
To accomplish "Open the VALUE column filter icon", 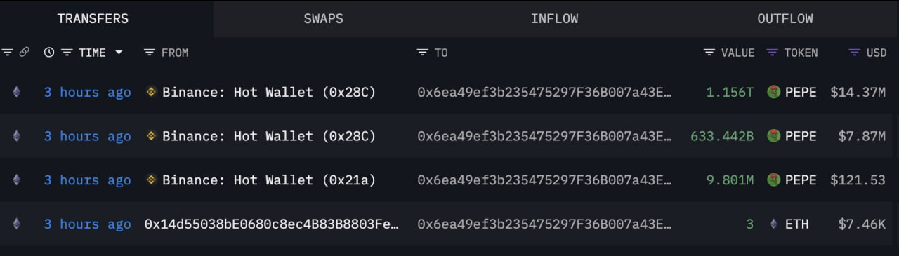I will (x=709, y=53).
